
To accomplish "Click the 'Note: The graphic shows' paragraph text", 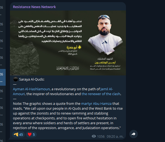I will 68,116.
